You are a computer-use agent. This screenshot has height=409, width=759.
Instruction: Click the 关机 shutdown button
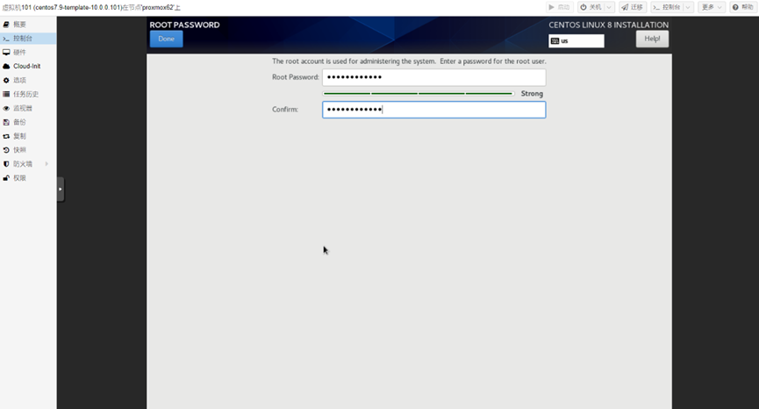tap(591, 7)
